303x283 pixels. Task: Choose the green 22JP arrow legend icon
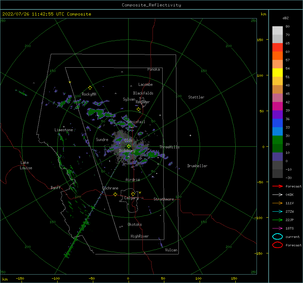(277, 220)
